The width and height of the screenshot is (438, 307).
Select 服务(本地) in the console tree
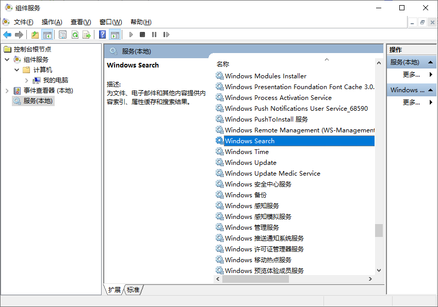(33, 101)
